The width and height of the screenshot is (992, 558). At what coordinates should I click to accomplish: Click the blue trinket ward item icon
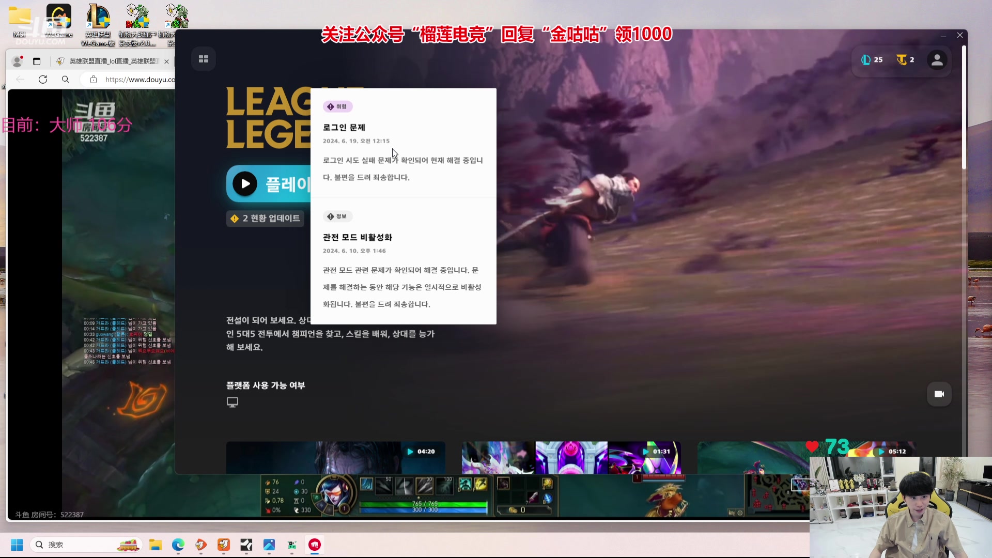tap(548, 499)
